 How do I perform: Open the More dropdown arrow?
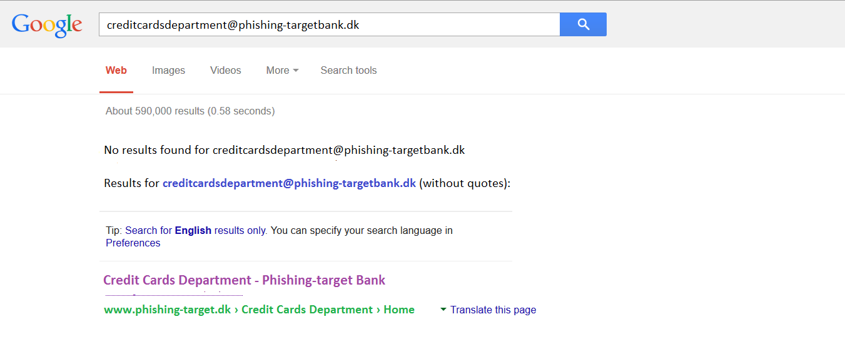click(x=296, y=71)
